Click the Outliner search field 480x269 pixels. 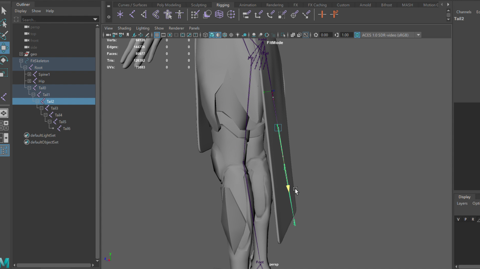[x=57, y=20]
